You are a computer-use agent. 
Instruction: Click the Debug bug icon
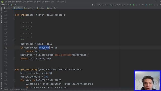[134, 5]
